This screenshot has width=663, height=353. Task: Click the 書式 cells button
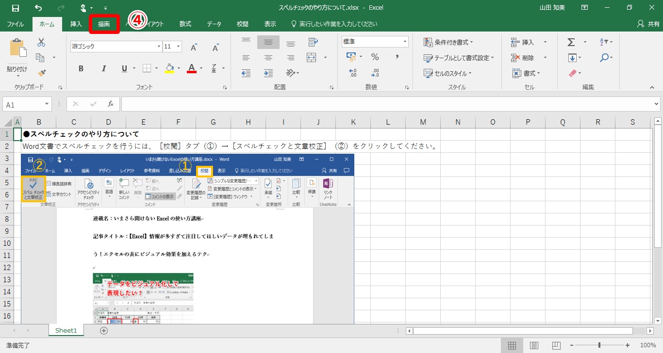527,73
